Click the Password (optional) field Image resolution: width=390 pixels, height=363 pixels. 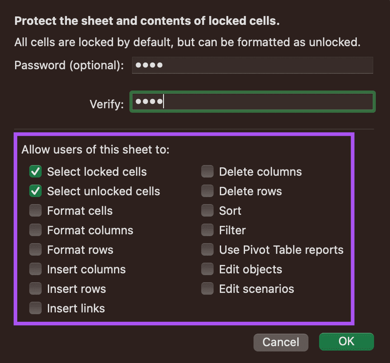coord(253,65)
